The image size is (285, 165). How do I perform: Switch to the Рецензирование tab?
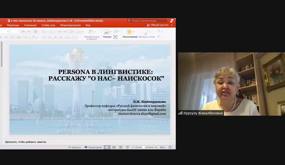click(x=70, y=25)
